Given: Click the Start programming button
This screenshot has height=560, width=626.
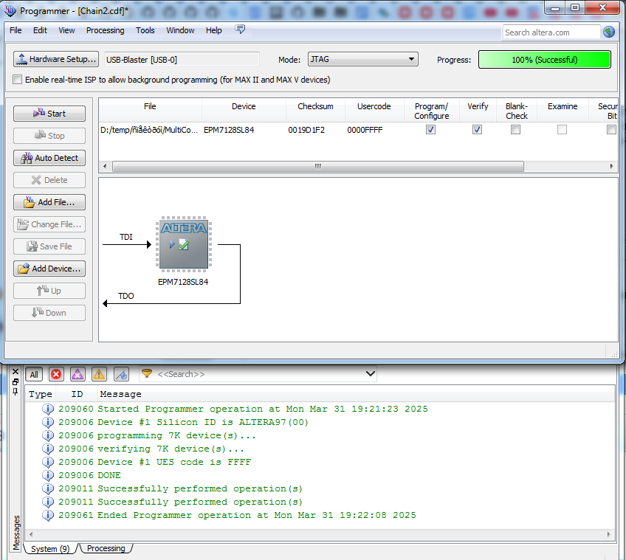Looking at the screenshot, I should tap(49, 114).
